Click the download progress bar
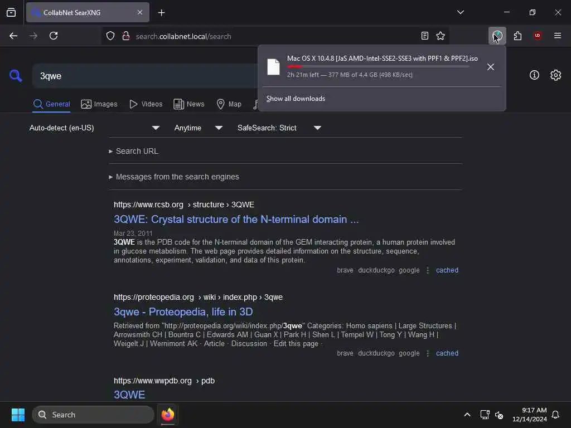Viewport: 571px width, 428px height. [378, 67]
